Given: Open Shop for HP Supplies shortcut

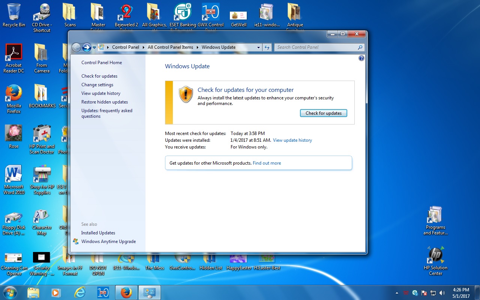Looking at the screenshot, I should click(x=42, y=180).
